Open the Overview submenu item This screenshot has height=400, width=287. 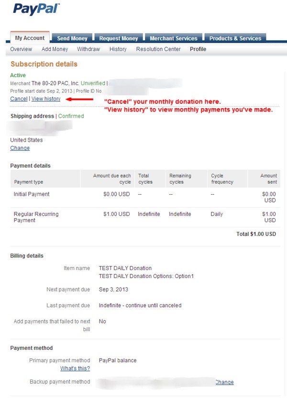[x=21, y=49]
